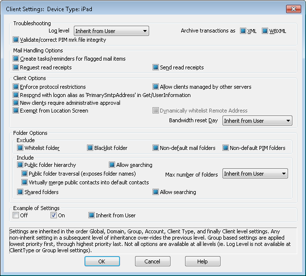Enable Enforce protocol restrictions

[16, 87]
